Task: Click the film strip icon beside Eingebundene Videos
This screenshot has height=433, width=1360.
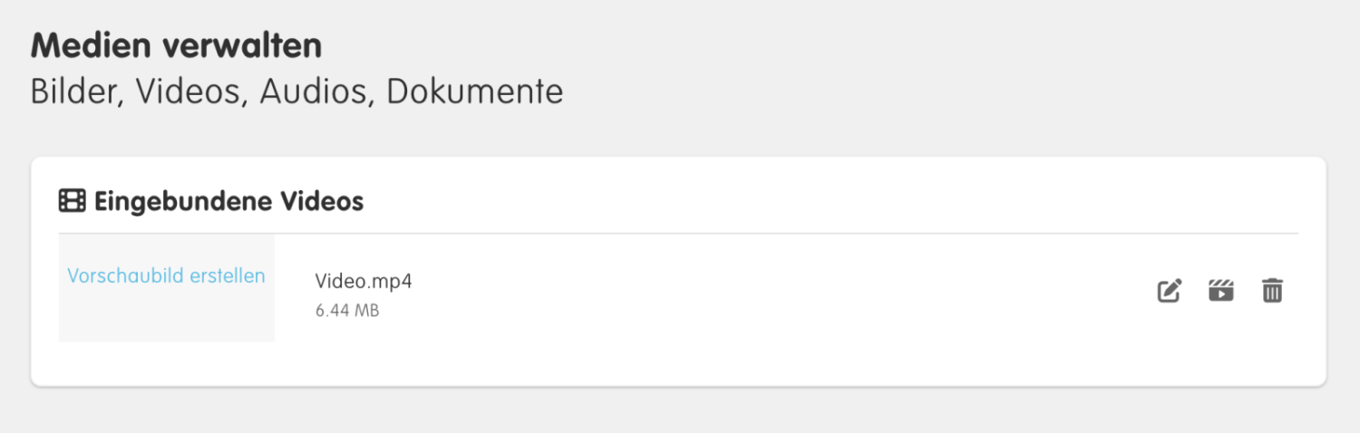Action: [73, 201]
